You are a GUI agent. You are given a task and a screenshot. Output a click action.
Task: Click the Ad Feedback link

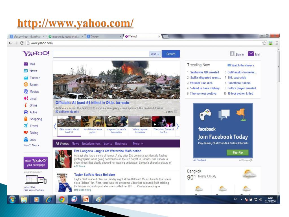coord(200,160)
